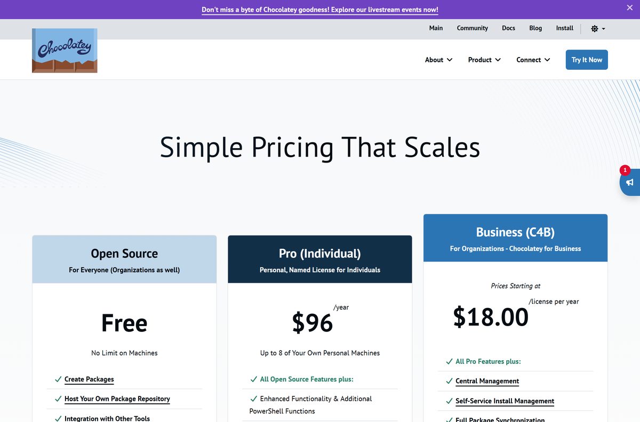Open the Install nav link

tap(565, 28)
